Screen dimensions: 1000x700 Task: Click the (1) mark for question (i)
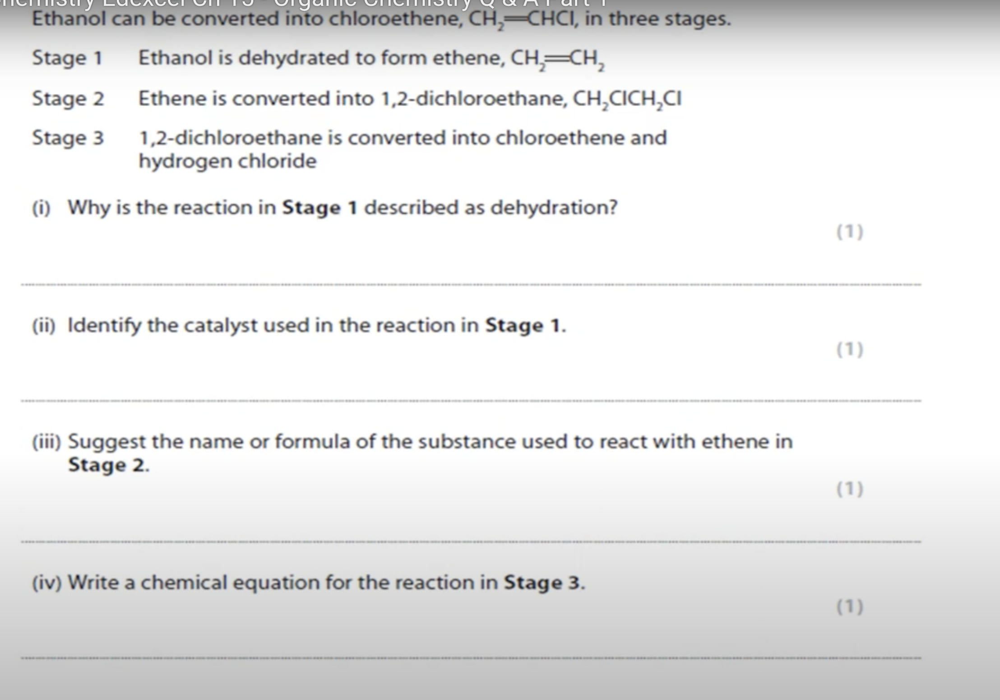tap(850, 232)
